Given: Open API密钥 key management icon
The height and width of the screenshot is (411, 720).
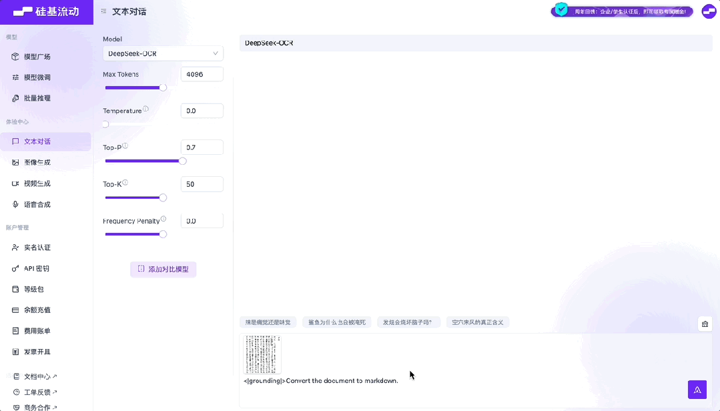Looking at the screenshot, I should tap(15, 268).
